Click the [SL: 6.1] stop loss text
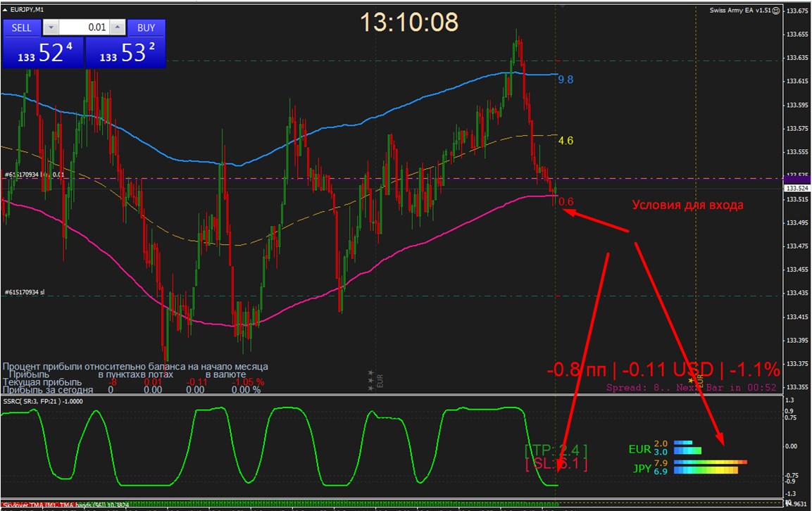Screen dimensions: 812x511 tap(556, 463)
